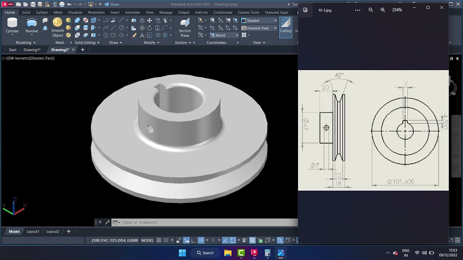Click the Move tool in Modify
The image size is (463, 260).
[149, 20]
